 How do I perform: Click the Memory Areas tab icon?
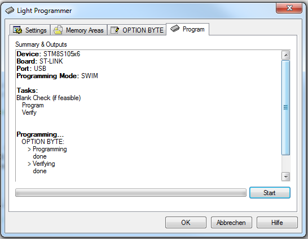(x=58, y=30)
